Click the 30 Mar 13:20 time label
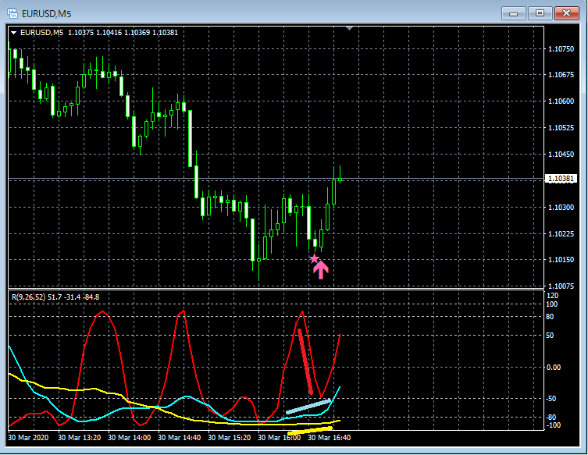The width and height of the screenshot is (588, 455). coord(79,438)
